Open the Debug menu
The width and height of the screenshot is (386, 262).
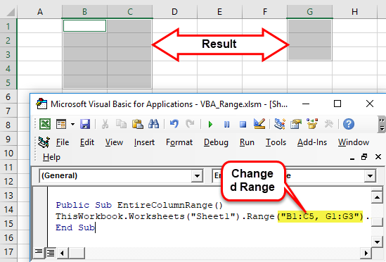pyautogui.click(x=216, y=142)
